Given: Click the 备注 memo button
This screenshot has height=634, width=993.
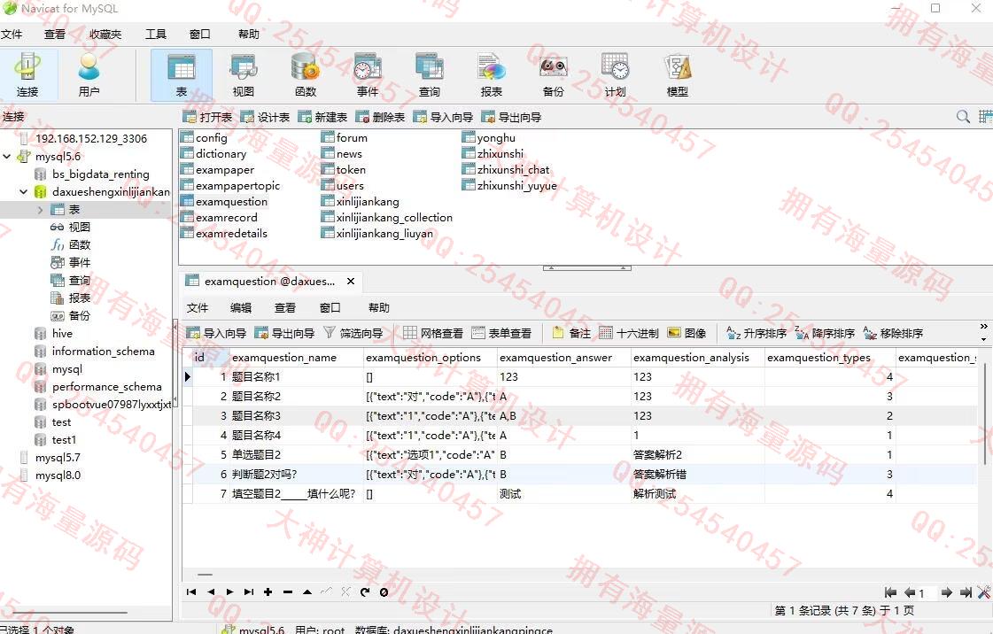Looking at the screenshot, I should tap(571, 333).
